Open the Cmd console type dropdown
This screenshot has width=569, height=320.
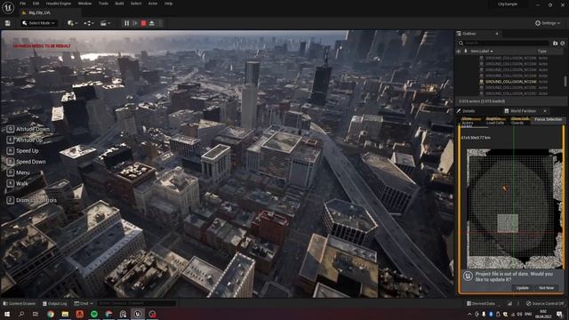(x=84, y=304)
